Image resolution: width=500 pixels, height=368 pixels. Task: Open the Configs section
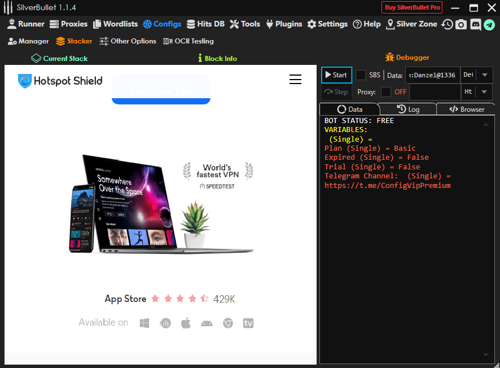162,24
